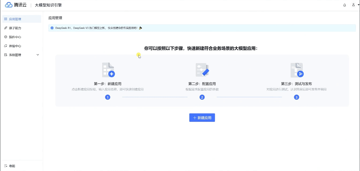Click the Tencent Cloud logo

16,5
